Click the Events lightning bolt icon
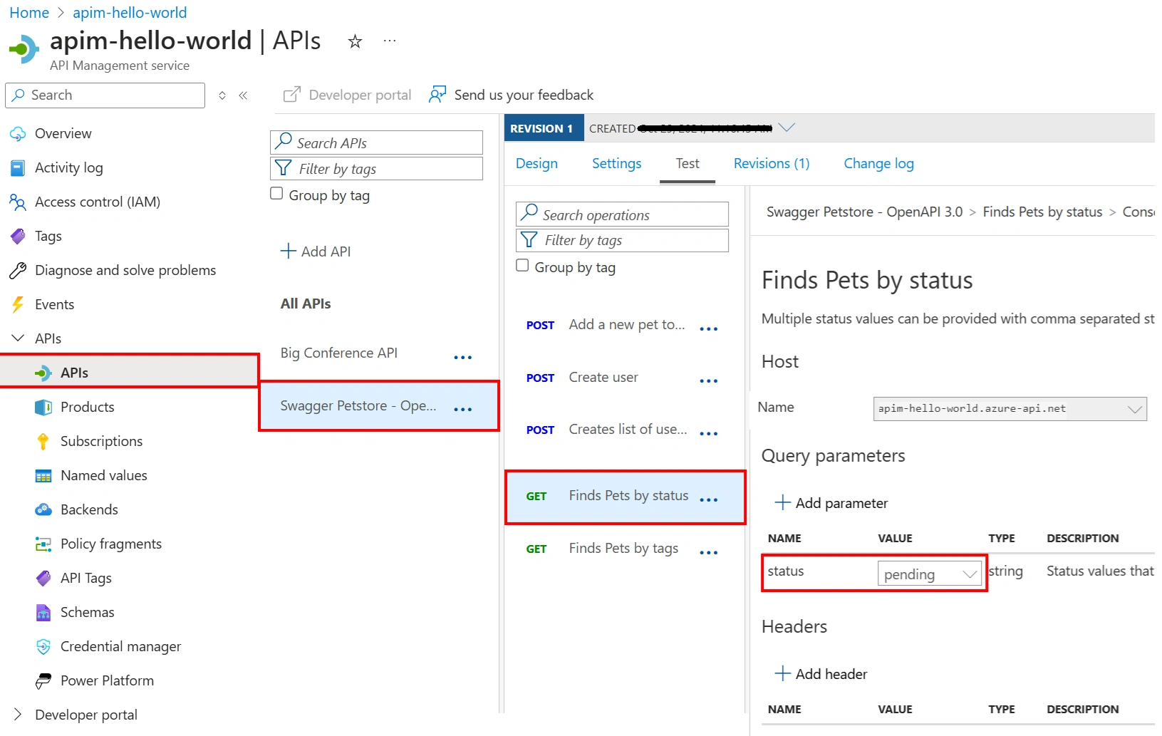Screen dimensions: 1162x736 point(18,305)
